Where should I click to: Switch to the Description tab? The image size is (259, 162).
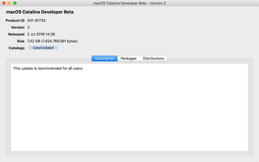tap(105, 58)
